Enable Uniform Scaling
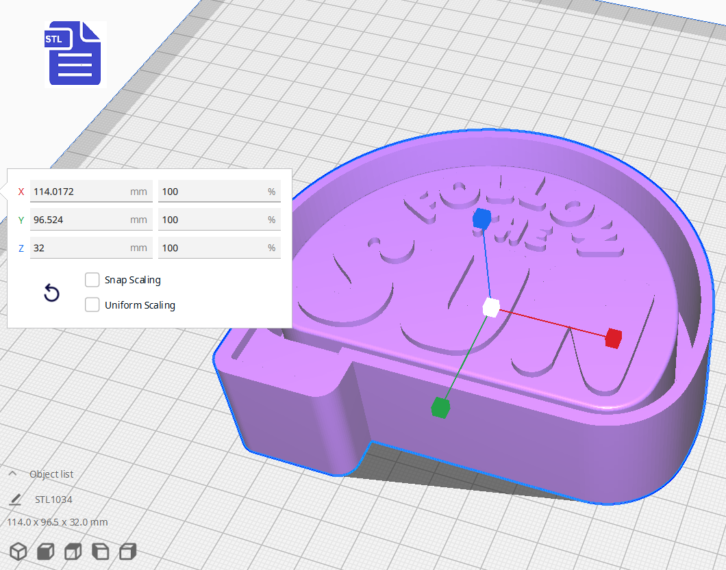The height and width of the screenshot is (570, 726). [x=92, y=305]
